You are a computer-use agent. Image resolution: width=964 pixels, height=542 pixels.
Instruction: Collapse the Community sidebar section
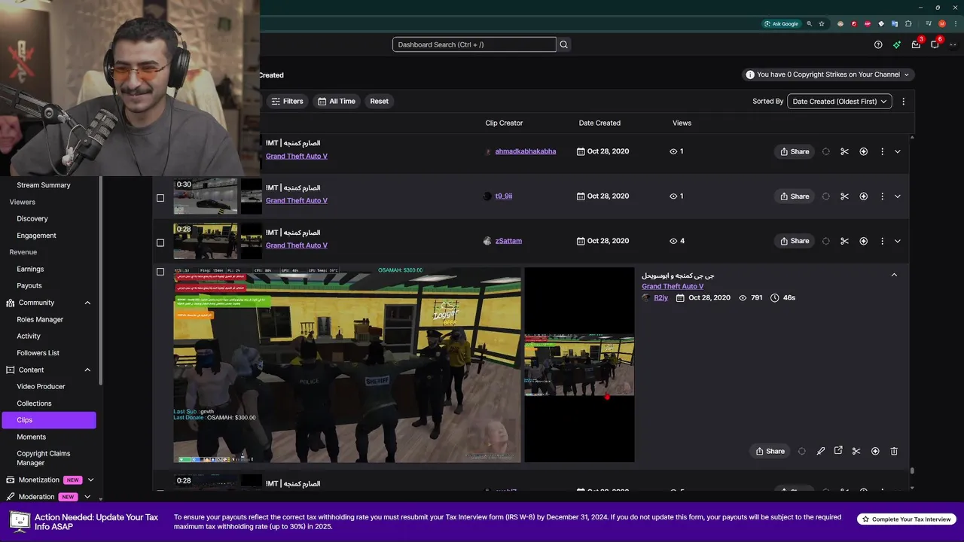click(87, 303)
